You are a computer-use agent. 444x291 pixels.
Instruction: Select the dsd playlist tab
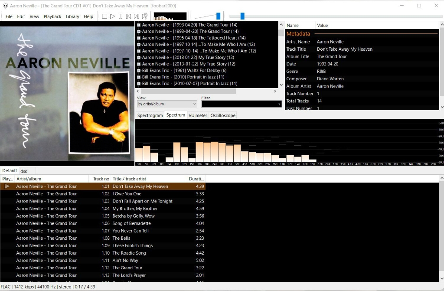[24, 171]
